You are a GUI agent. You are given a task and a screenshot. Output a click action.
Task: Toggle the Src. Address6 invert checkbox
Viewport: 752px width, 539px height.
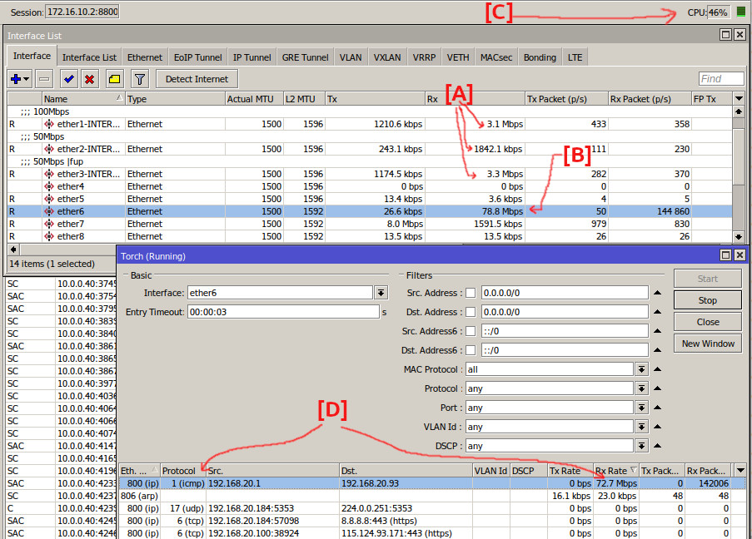[471, 331]
